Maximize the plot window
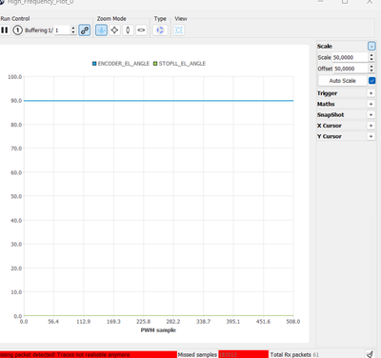The height and width of the screenshot is (358, 381). (x=345, y=2)
